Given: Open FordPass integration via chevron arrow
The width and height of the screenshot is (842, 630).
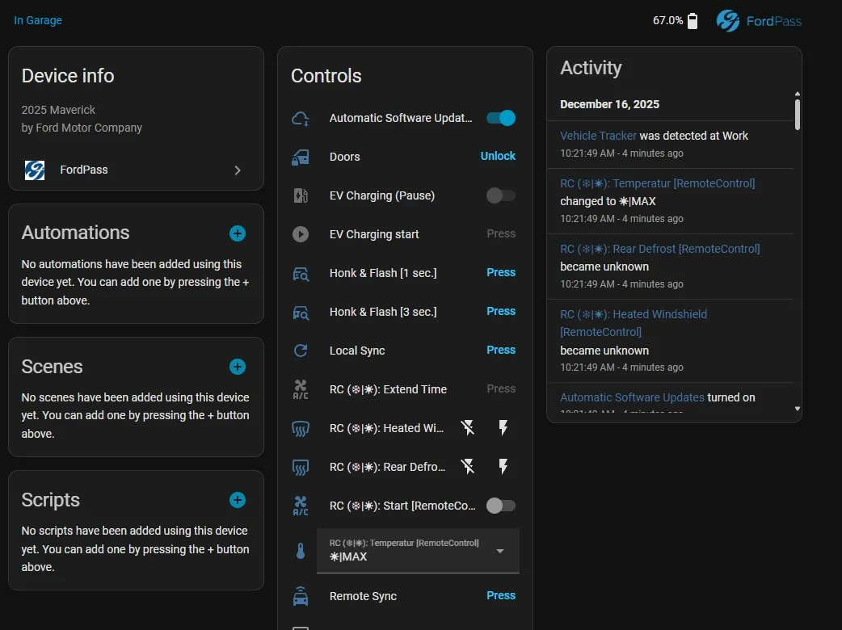Looking at the screenshot, I should click(238, 170).
